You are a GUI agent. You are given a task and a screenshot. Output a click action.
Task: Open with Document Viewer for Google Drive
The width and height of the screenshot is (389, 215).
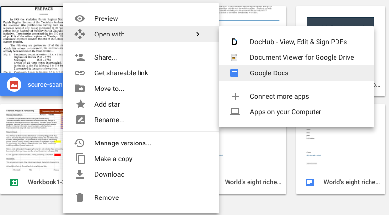(301, 57)
